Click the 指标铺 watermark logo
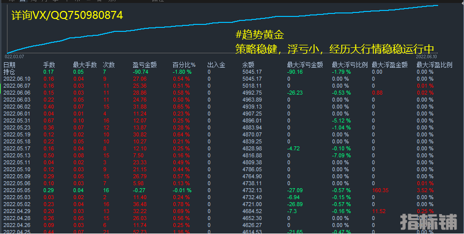 click(429, 220)
